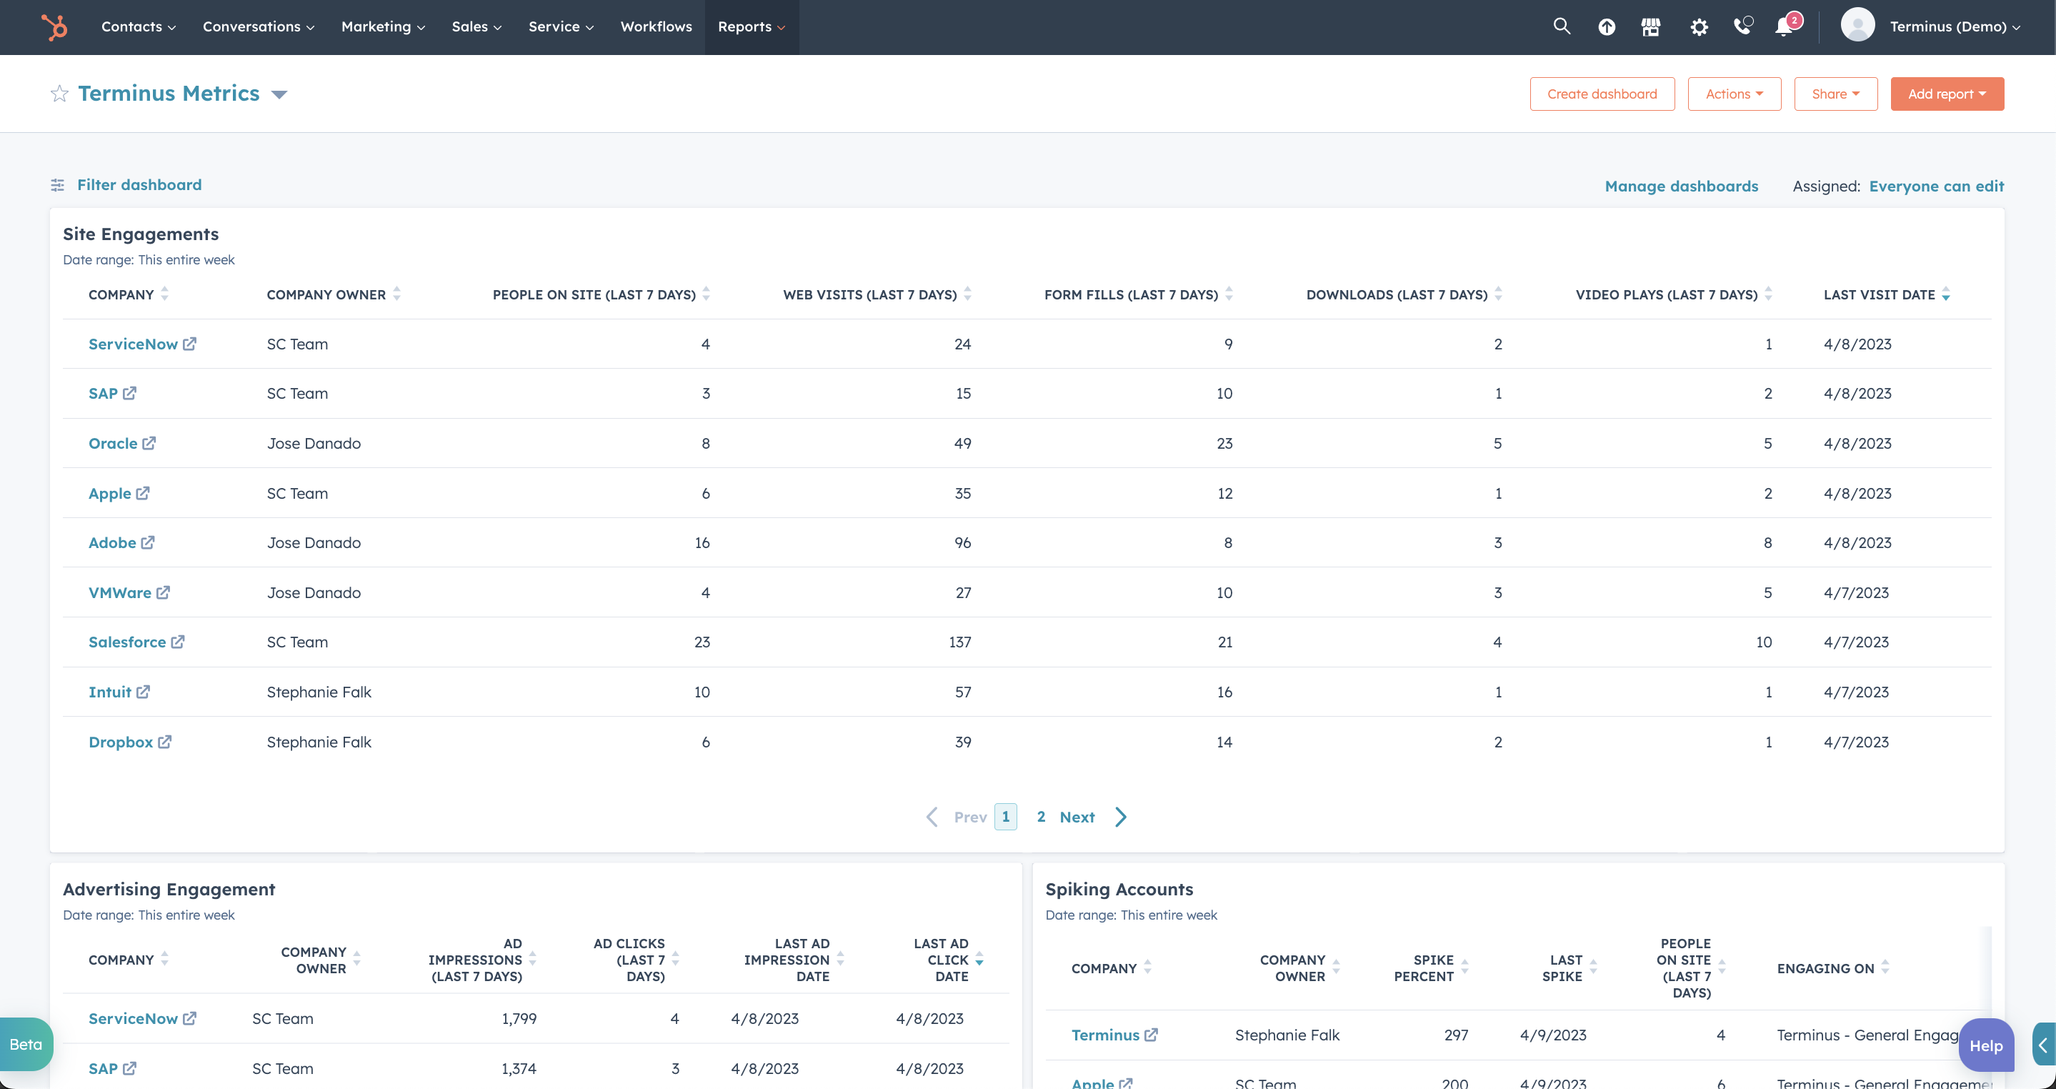This screenshot has height=1089, width=2056.
Task: Open Terminus external link icon in Spiking Accounts
Action: click(x=1151, y=1035)
